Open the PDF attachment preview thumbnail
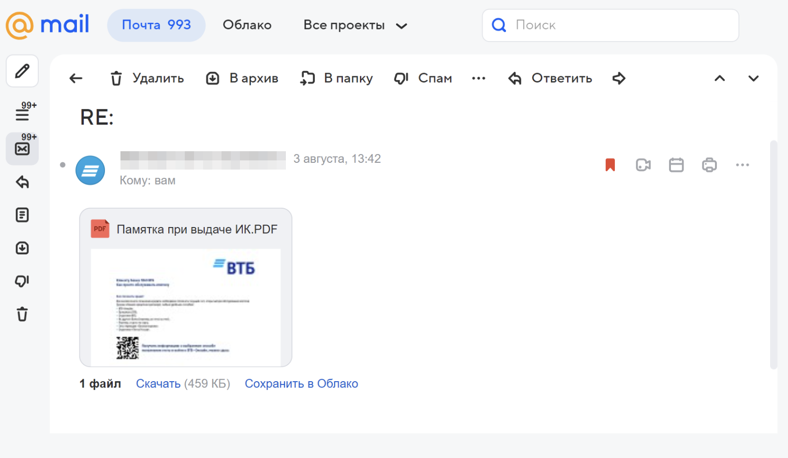The width and height of the screenshot is (788, 458). [x=186, y=307]
